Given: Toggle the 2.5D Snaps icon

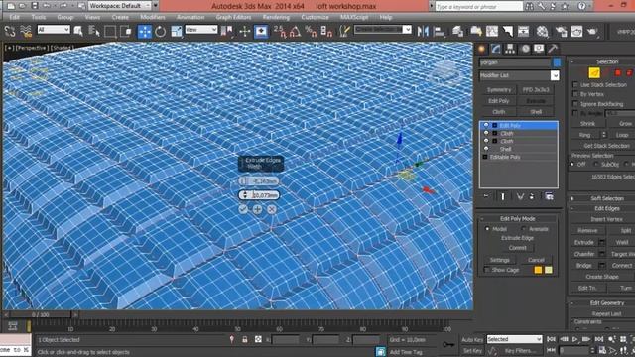Looking at the screenshot, I should pyautogui.click(x=280, y=31).
